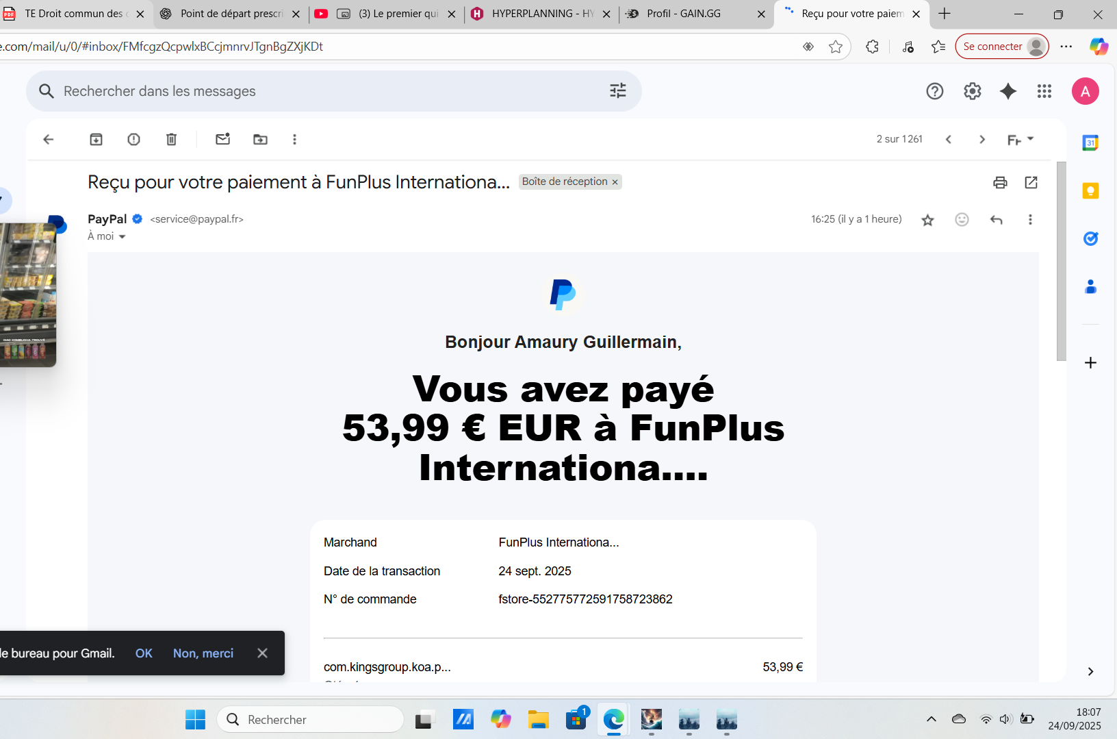Delete email with trash icon
The width and height of the screenshot is (1117, 739).
tap(172, 140)
